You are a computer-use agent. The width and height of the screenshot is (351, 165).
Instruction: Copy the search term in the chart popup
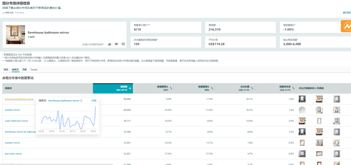[x=81, y=101]
